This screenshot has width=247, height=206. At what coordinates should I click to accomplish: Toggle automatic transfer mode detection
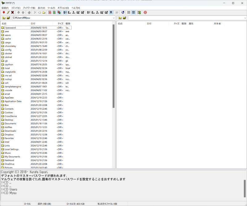click(59, 12)
